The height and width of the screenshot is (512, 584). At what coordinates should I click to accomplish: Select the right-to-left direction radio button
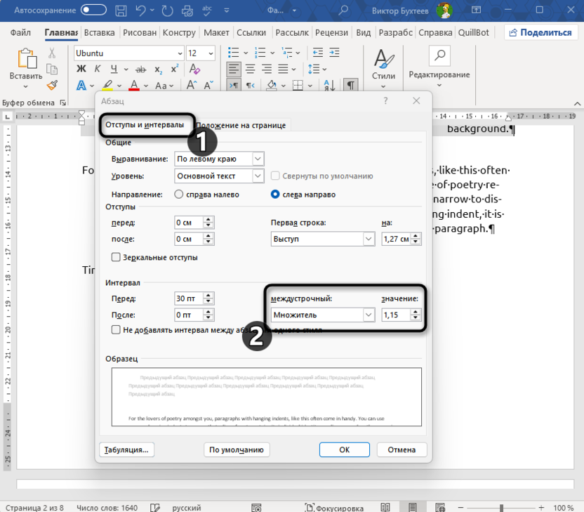(179, 195)
